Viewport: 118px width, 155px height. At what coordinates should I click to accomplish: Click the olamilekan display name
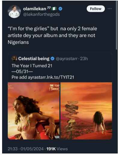coord(35,9)
